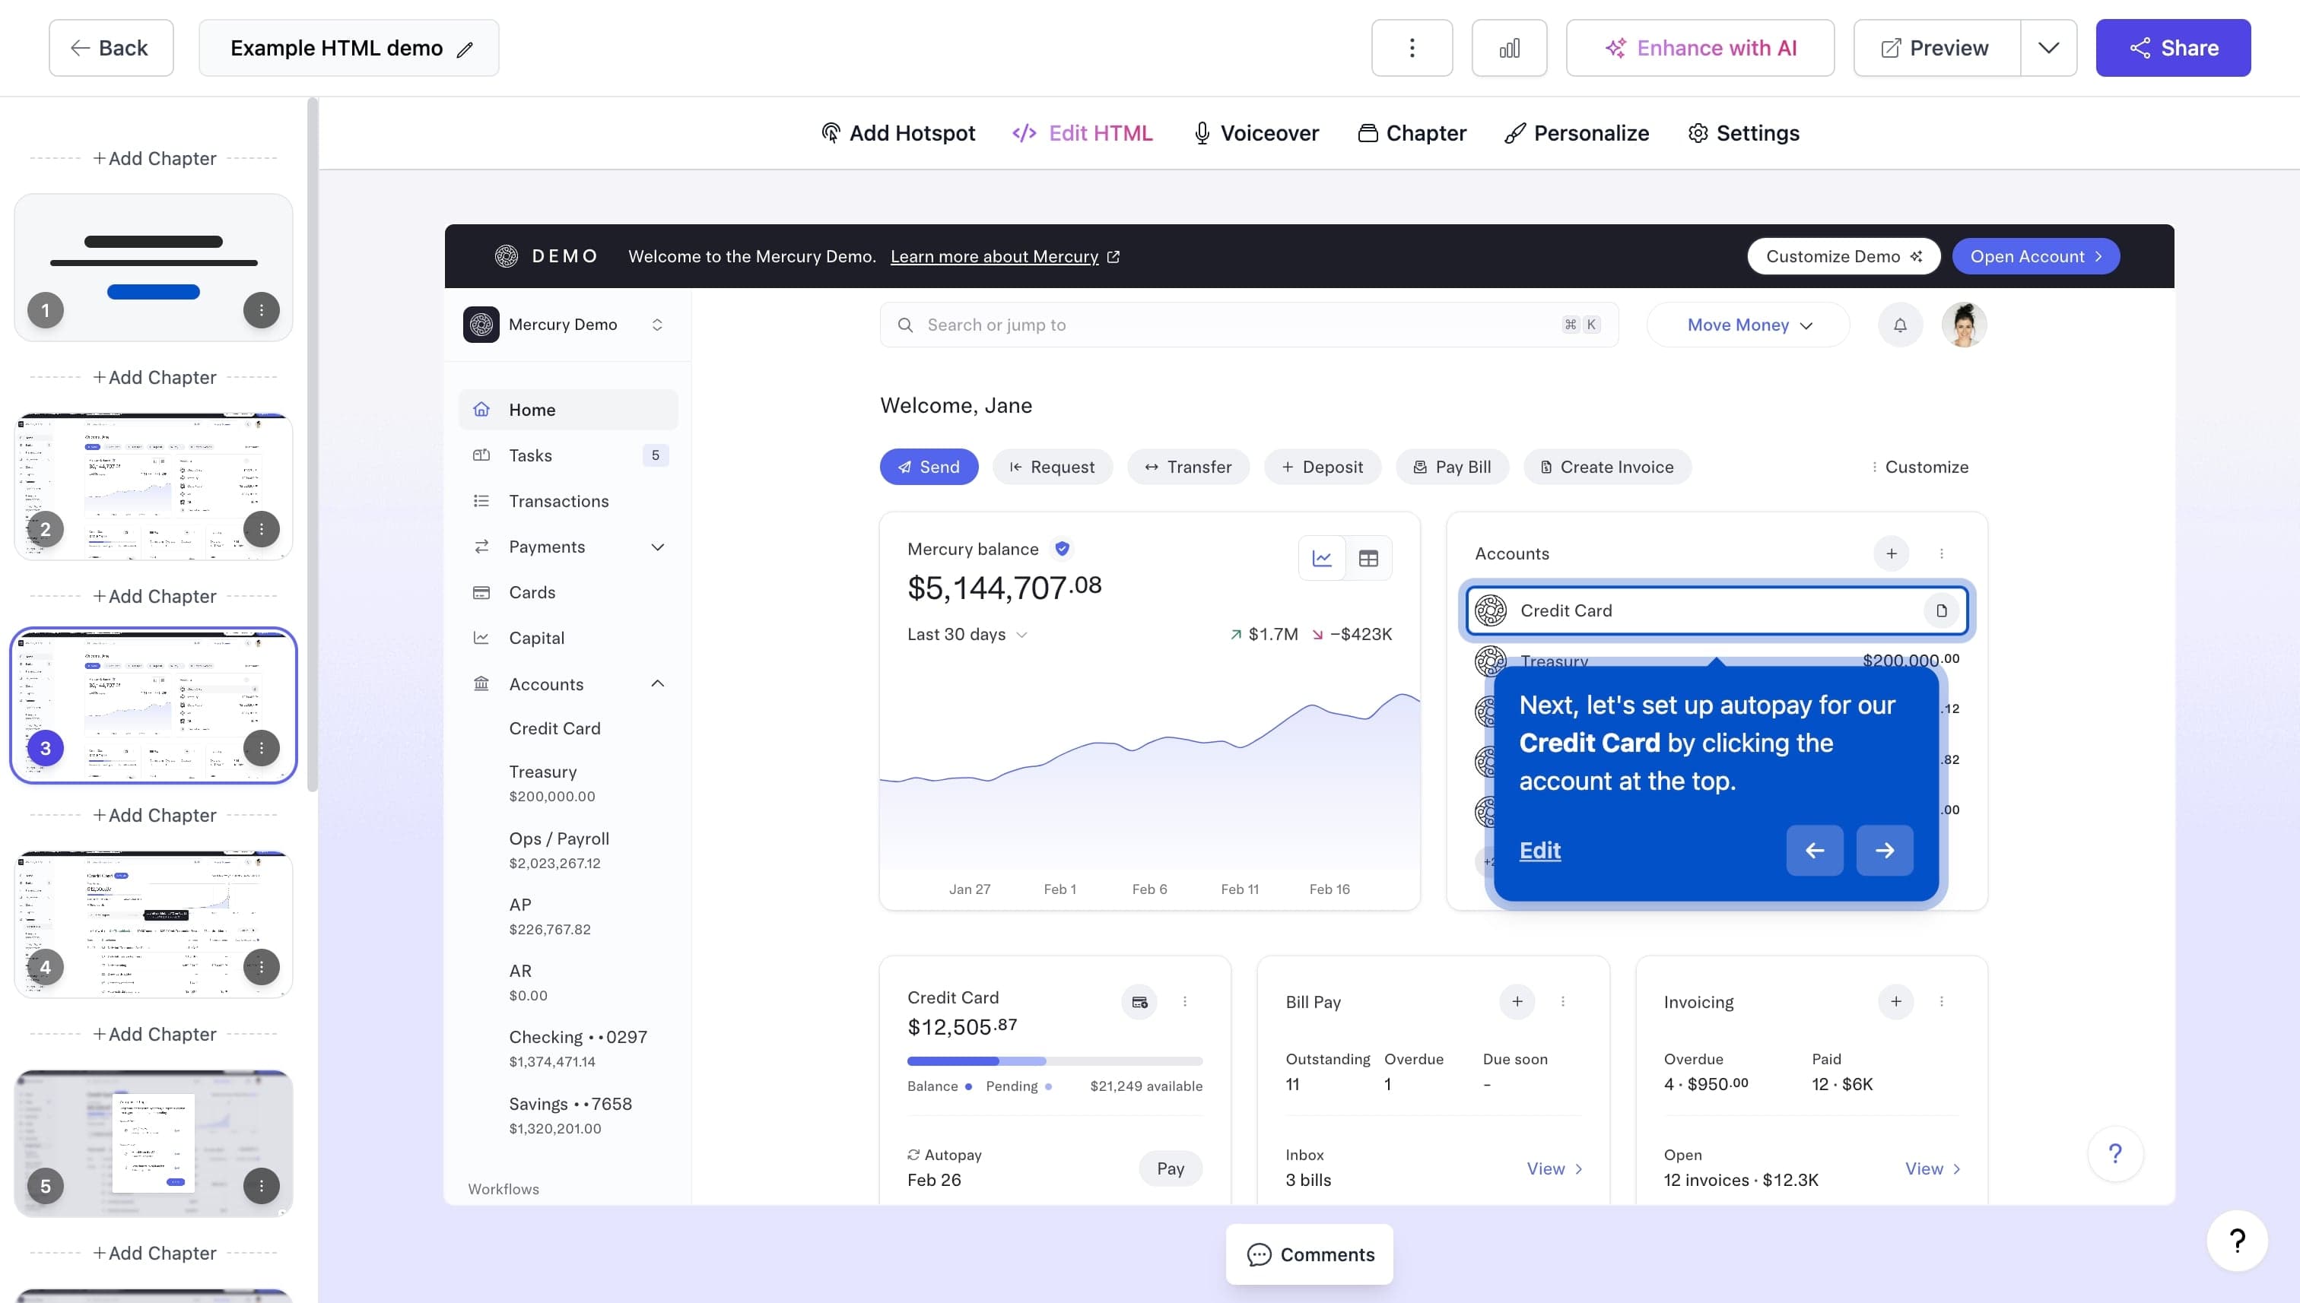The width and height of the screenshot is (2300, 1303).
Task: Open the three-dot more options menu in top bar
Action: coord(1412,47)
